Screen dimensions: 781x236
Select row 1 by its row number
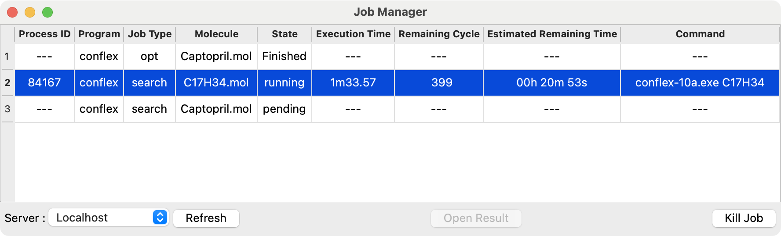7,57
